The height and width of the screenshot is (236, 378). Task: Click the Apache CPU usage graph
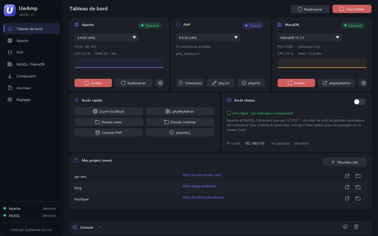pyautogui.click(x=119, y=63)
